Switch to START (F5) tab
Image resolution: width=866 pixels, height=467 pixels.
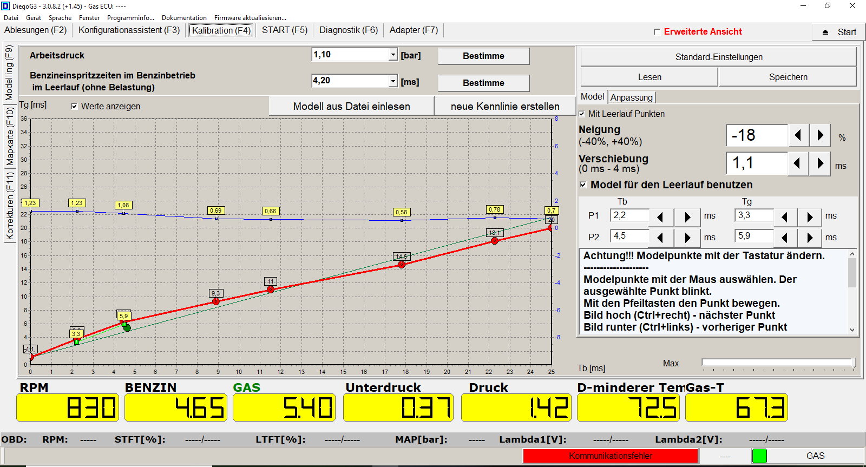click(x=285, y=30)
